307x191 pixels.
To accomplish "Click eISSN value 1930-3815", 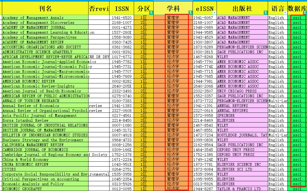I will [x=203, y=52].
